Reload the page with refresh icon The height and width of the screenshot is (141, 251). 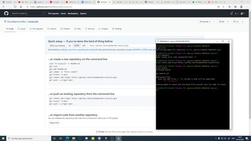point(15,7)
